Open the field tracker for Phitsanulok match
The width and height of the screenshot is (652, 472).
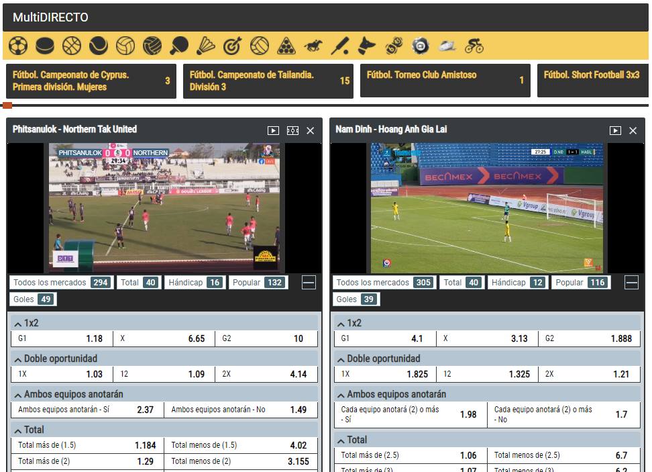point(292,131)
